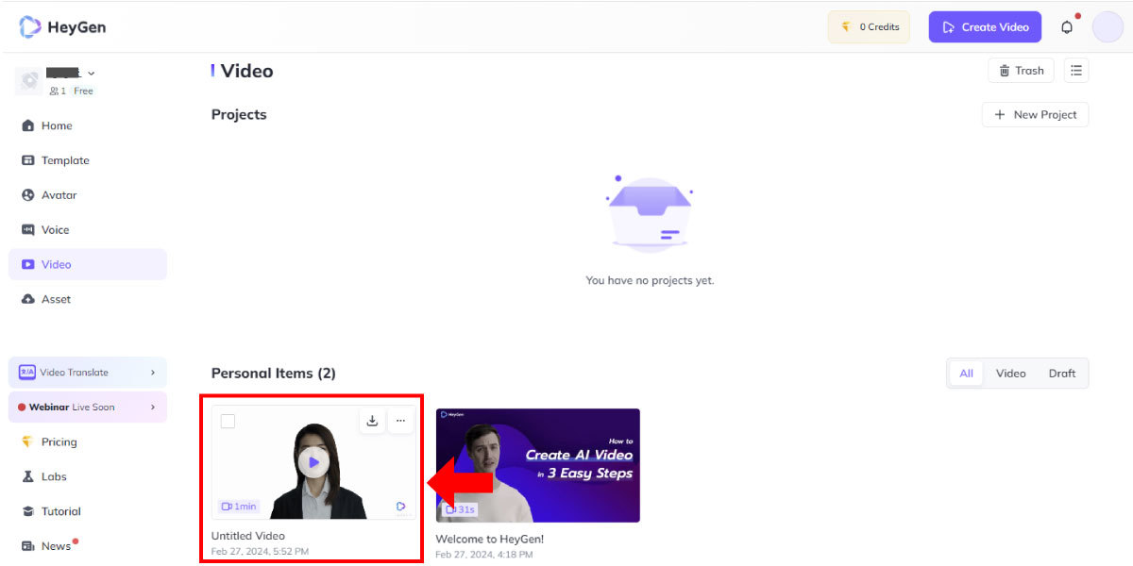Select the Video filter tab

pyautogui.click(x=1010, y=374)
